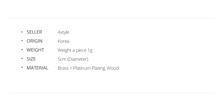The image size is (224, 112).
Task: Click the SELLER label
Action: 34,32
